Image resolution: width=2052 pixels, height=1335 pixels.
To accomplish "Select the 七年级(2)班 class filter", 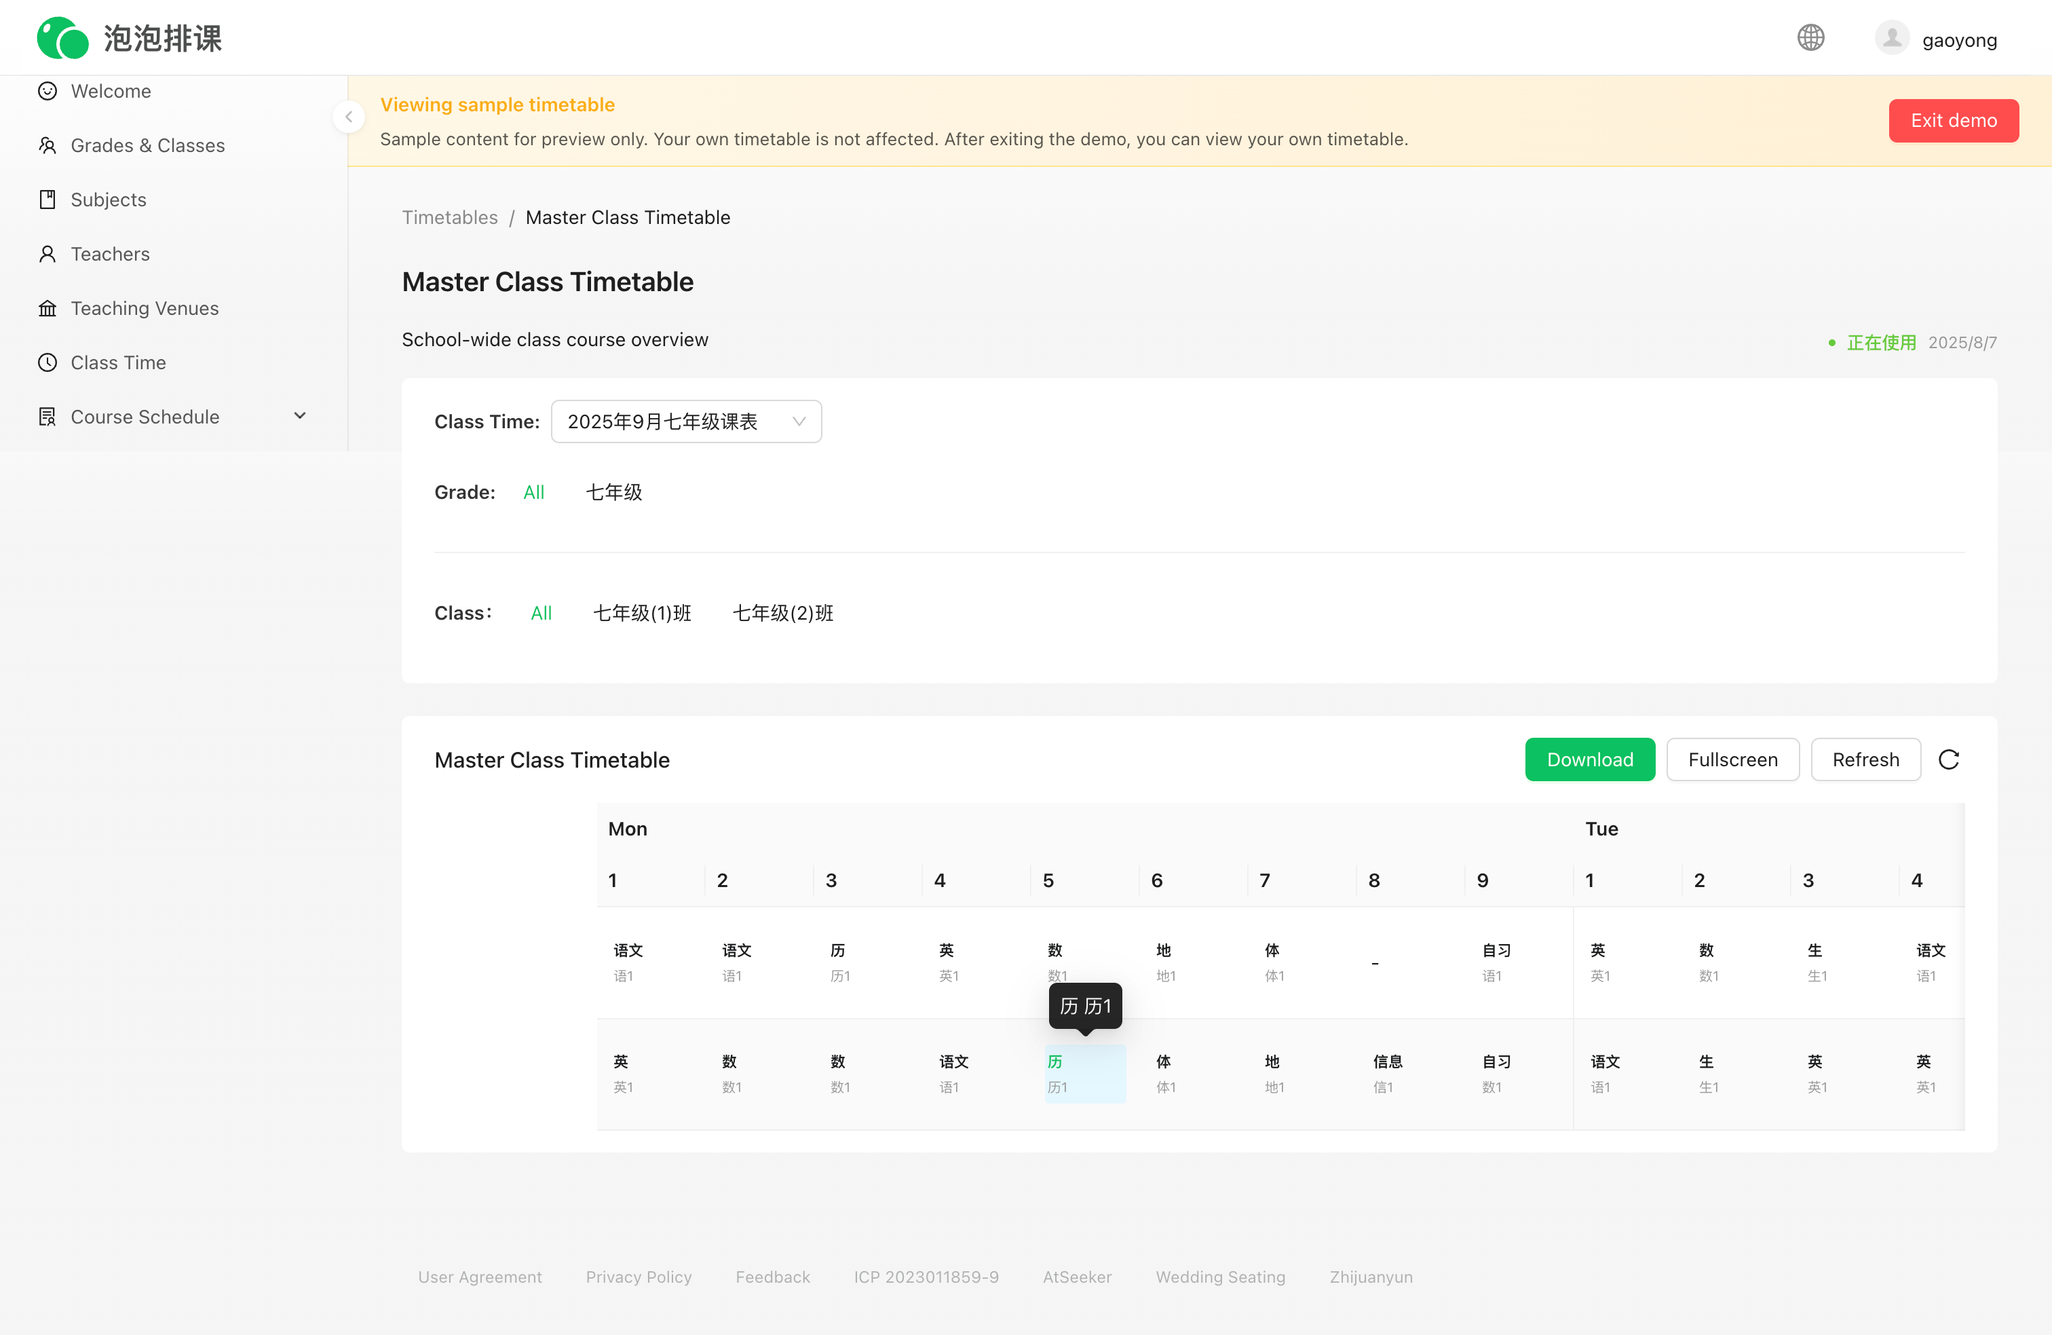I will pos(782,612).
